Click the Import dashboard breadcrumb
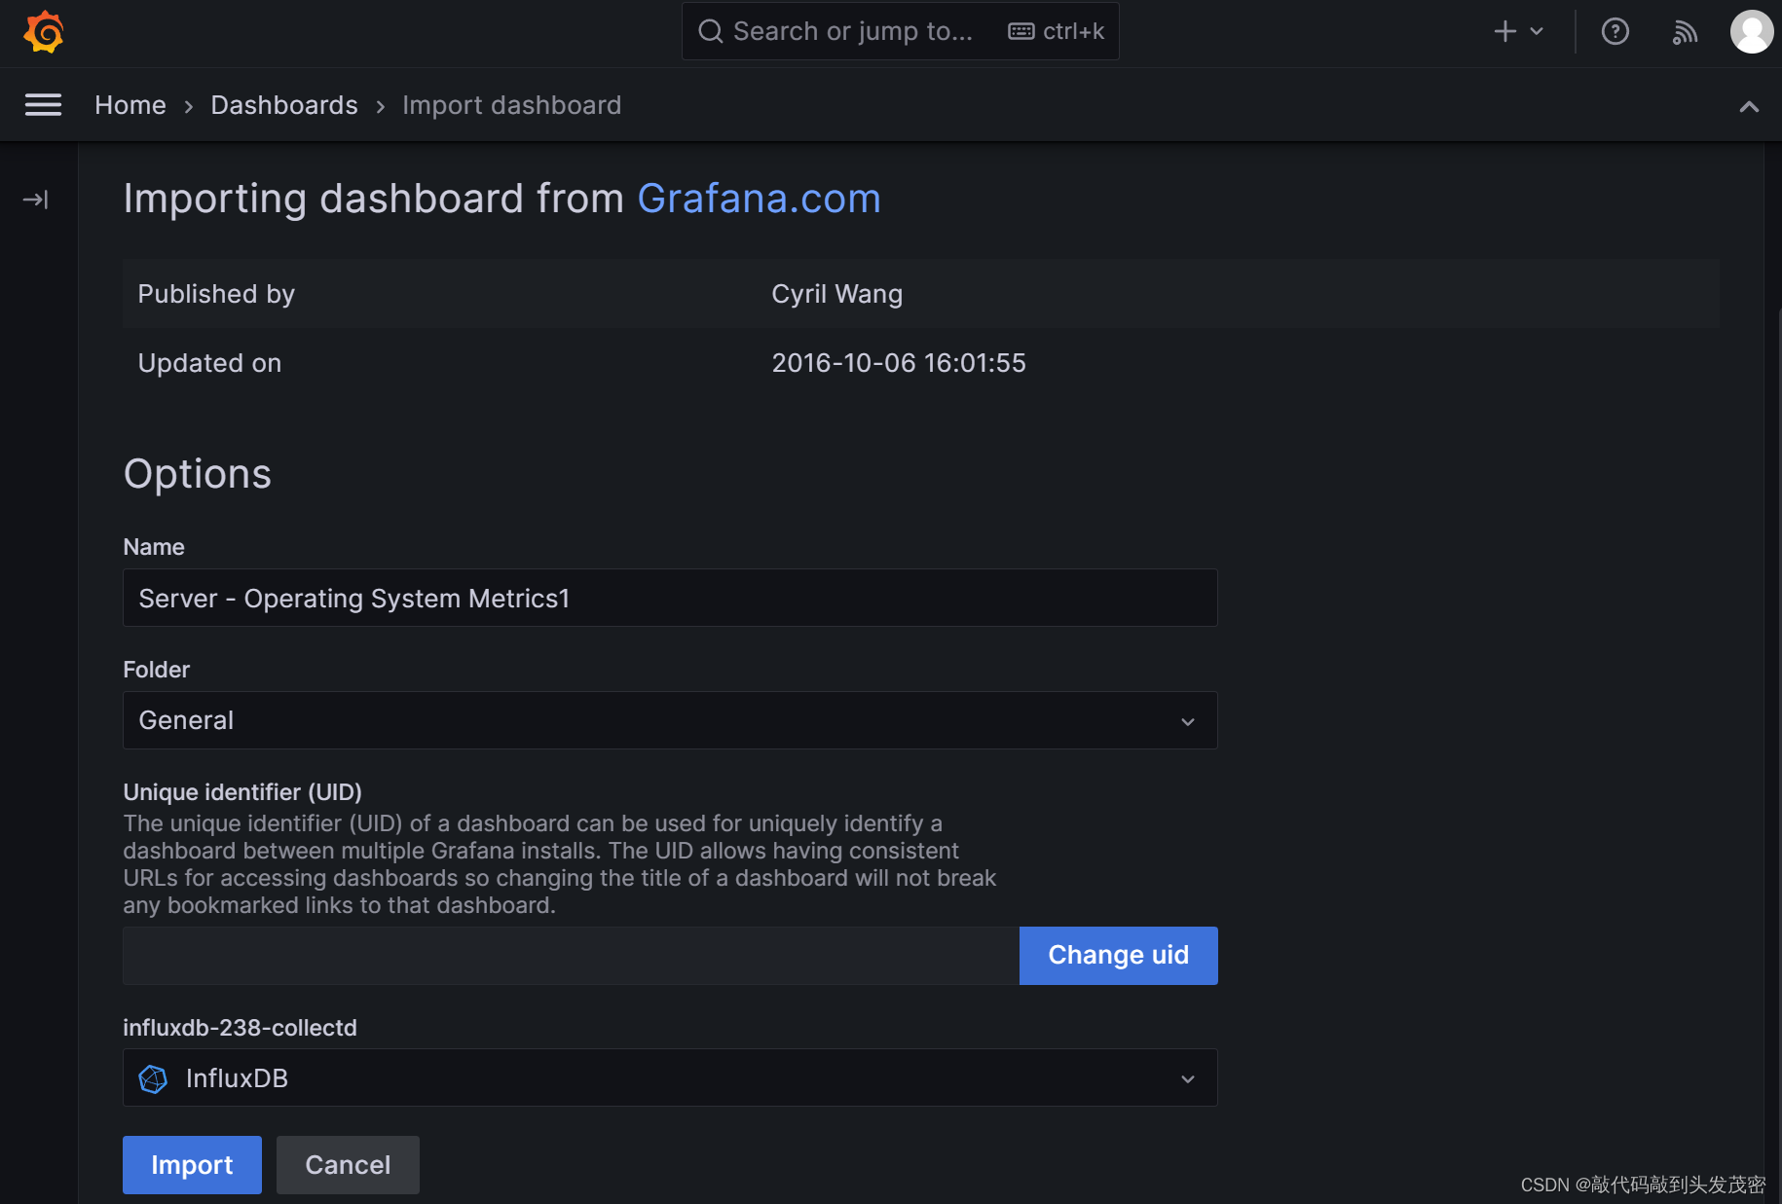The image size is (1782, 1204). pyautogui.click(x=512, y=105)
